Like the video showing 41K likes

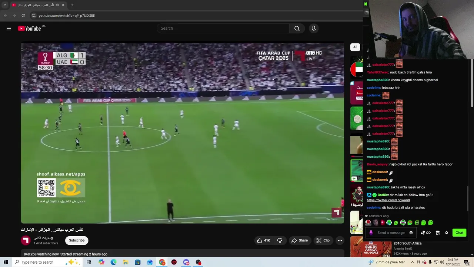[263, 240]
